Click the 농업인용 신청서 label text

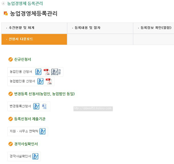point(21,72)
